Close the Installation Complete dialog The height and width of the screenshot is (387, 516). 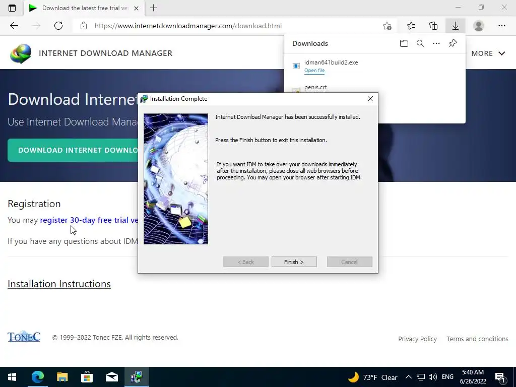(x=370, y=99)
